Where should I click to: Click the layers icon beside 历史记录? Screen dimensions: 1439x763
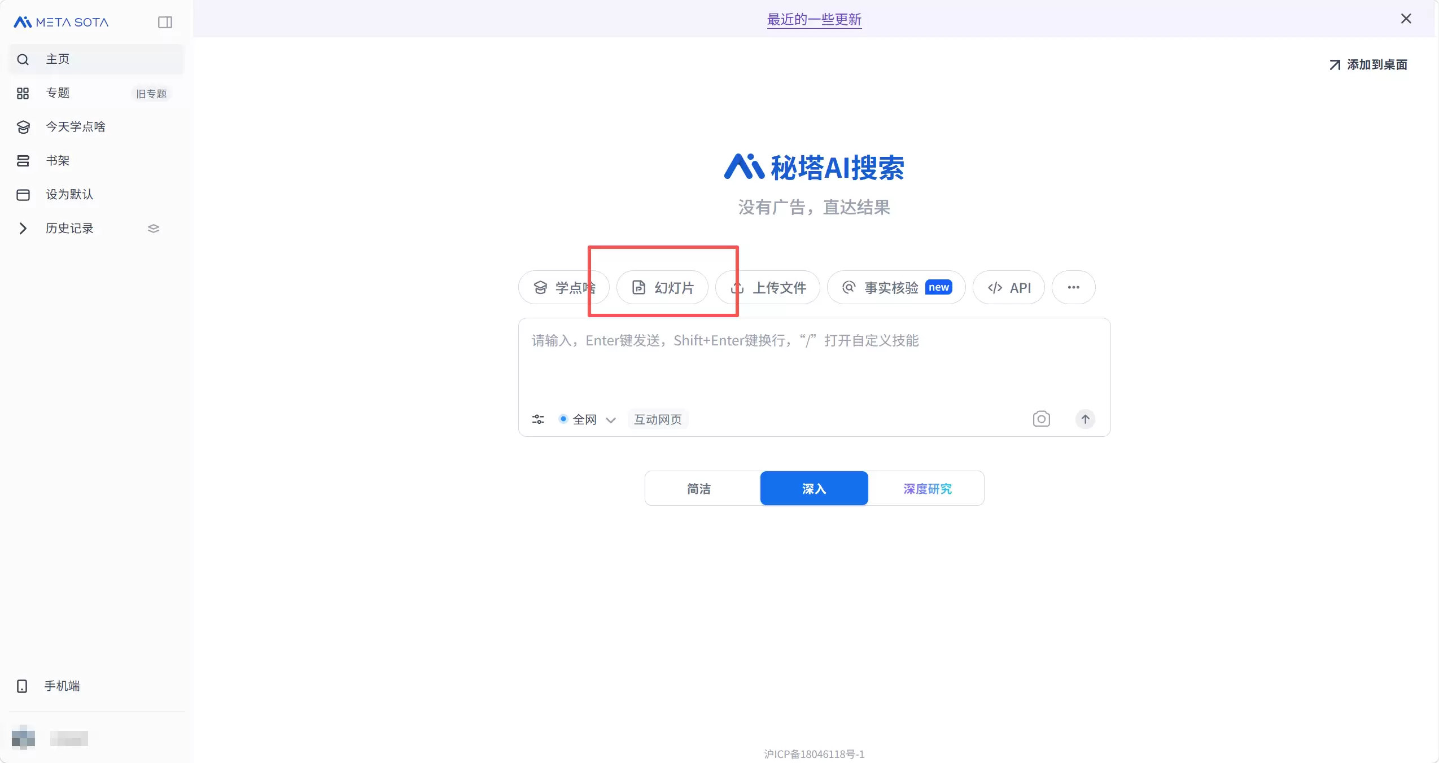tap(154, 229)
